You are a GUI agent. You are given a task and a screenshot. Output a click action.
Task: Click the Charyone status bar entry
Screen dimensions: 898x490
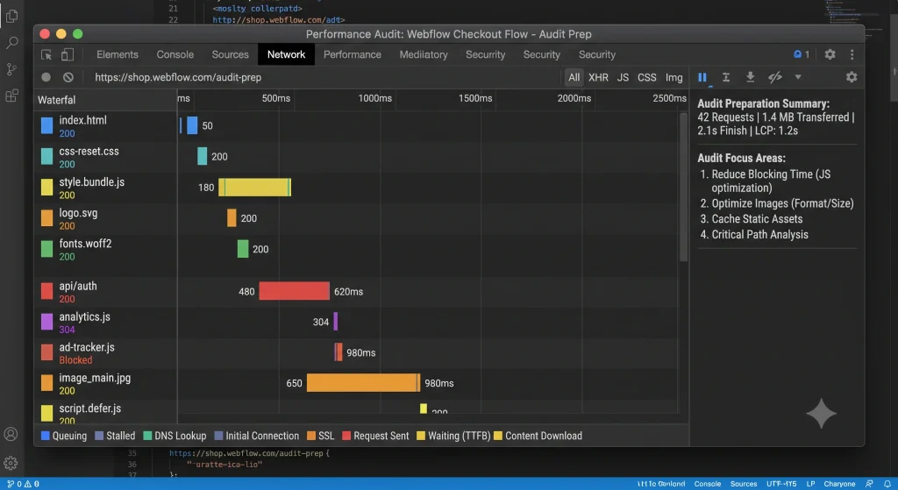click(839, 484)
